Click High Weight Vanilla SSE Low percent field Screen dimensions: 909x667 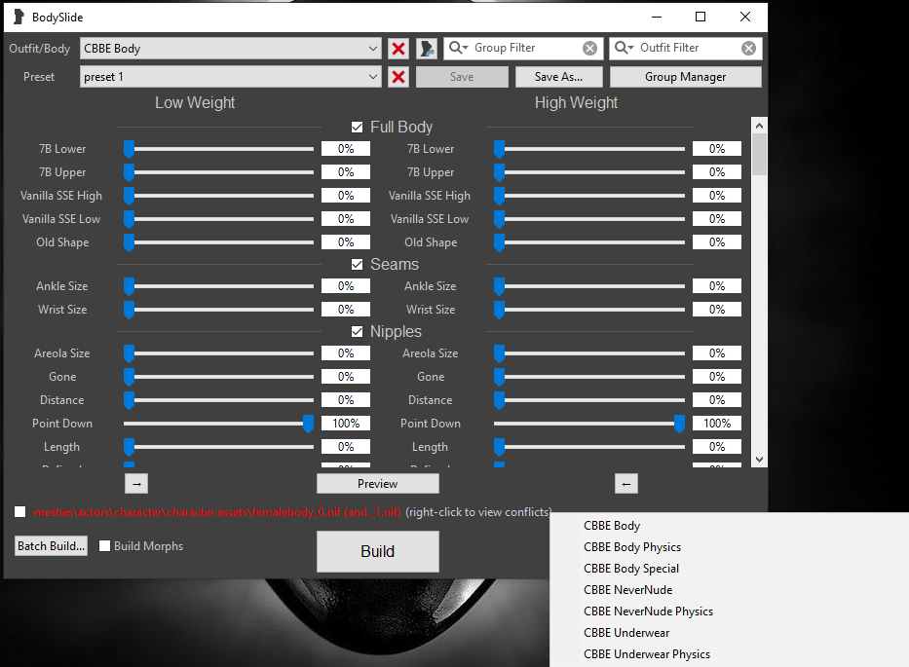[717, 219]
